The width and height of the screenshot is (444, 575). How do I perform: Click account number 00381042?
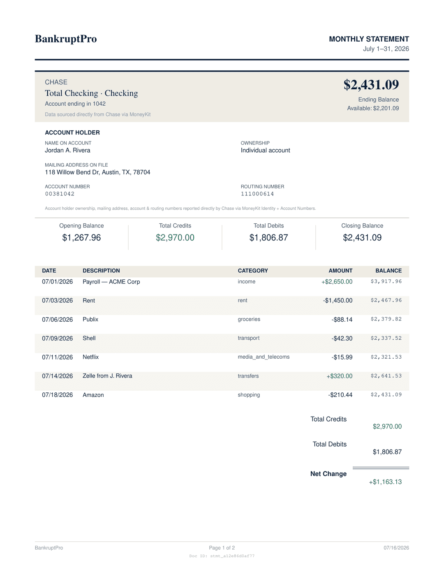click(x=60, y=194)
